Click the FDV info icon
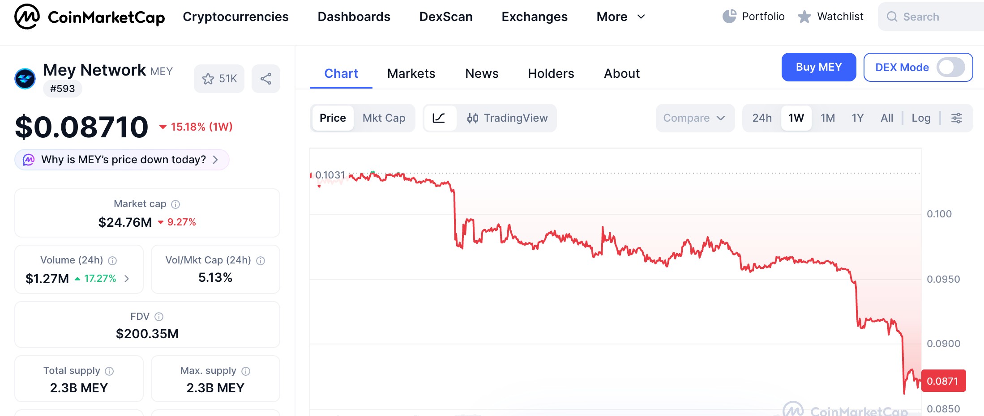Image resolution: width=984 pixels, height=416 pixels. coord(159,317)
